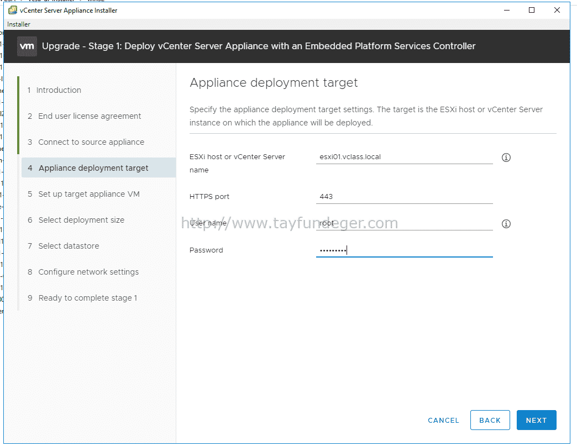The height and width of the screenshot is (446, 577).
Task: Close the installer window
Action: tap(557, 11)
